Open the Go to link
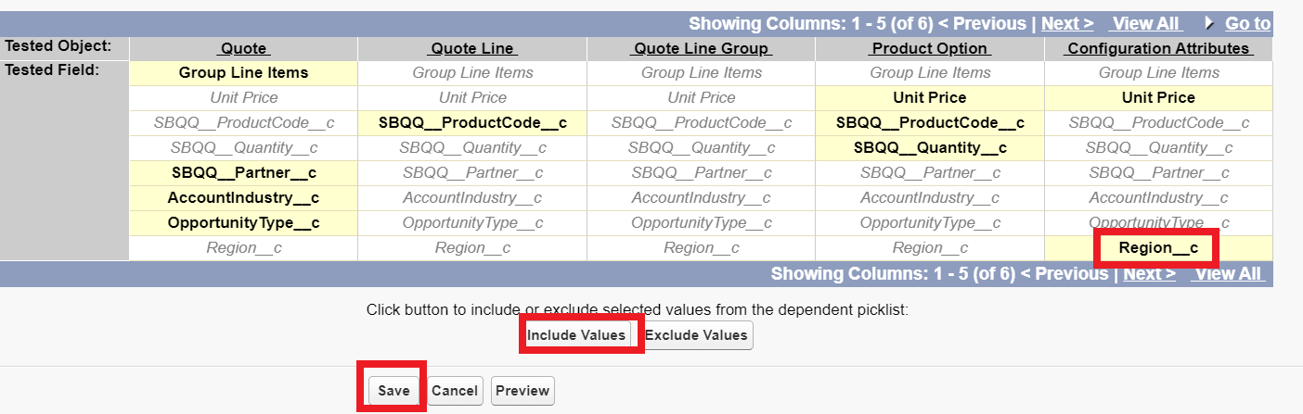 pos(1247,23)
